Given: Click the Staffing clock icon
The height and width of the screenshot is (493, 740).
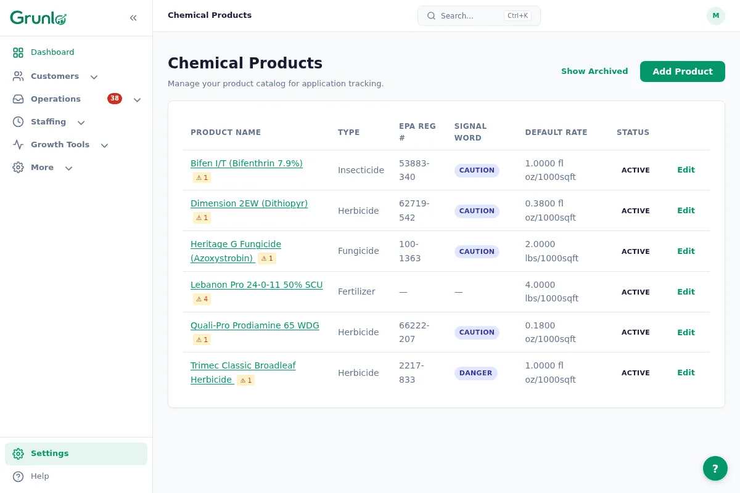Looking at the screenshot, I should point(18,122).
